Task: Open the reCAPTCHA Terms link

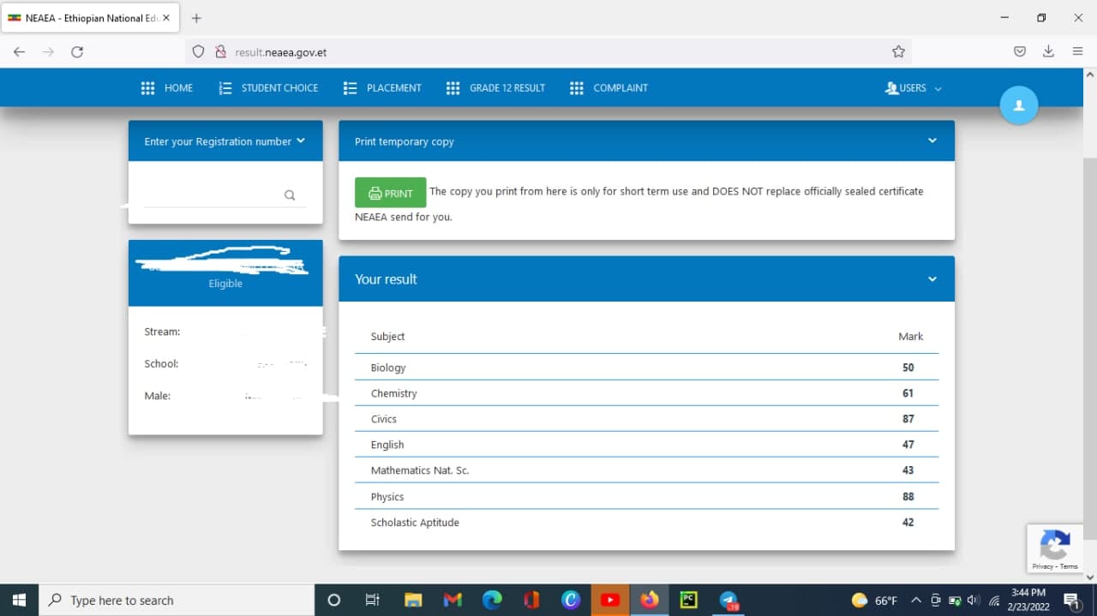Action: click(x=1070, y=566)
